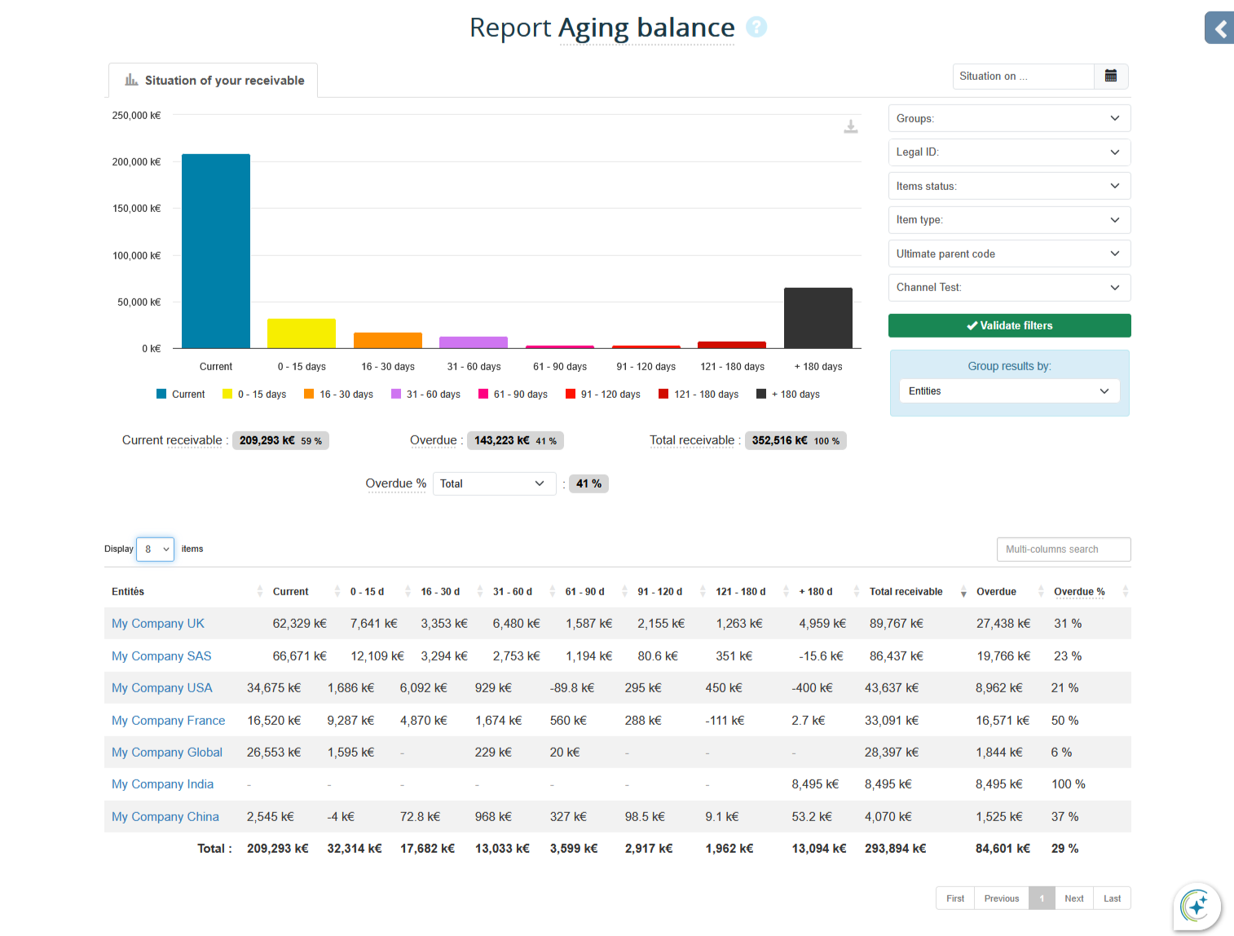
Task: Click the Validate filters button
Action: tap(1009, 325)
